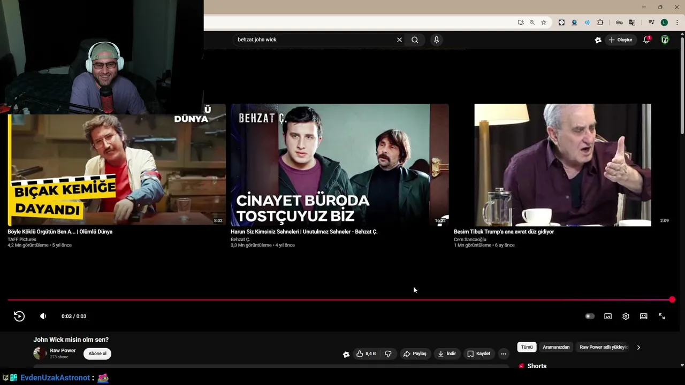685x385 pixels.
Task: Open the password manager key icon
Action: point(619,22)
